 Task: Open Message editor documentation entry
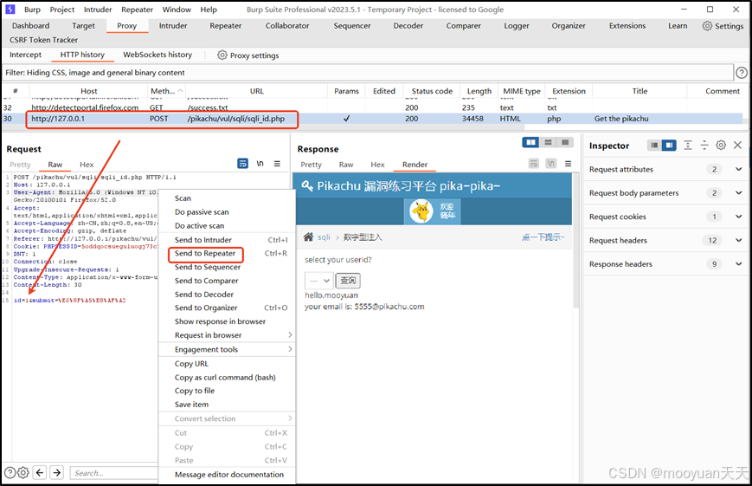(x=227, y=475)
